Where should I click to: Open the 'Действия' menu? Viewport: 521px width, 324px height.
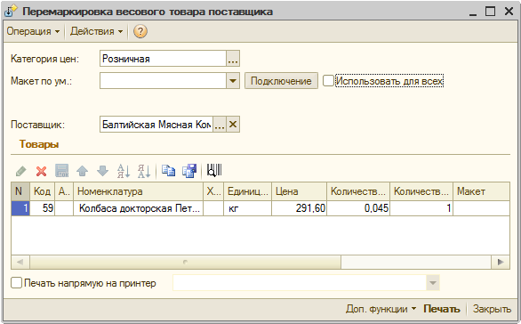pos(96,32)
